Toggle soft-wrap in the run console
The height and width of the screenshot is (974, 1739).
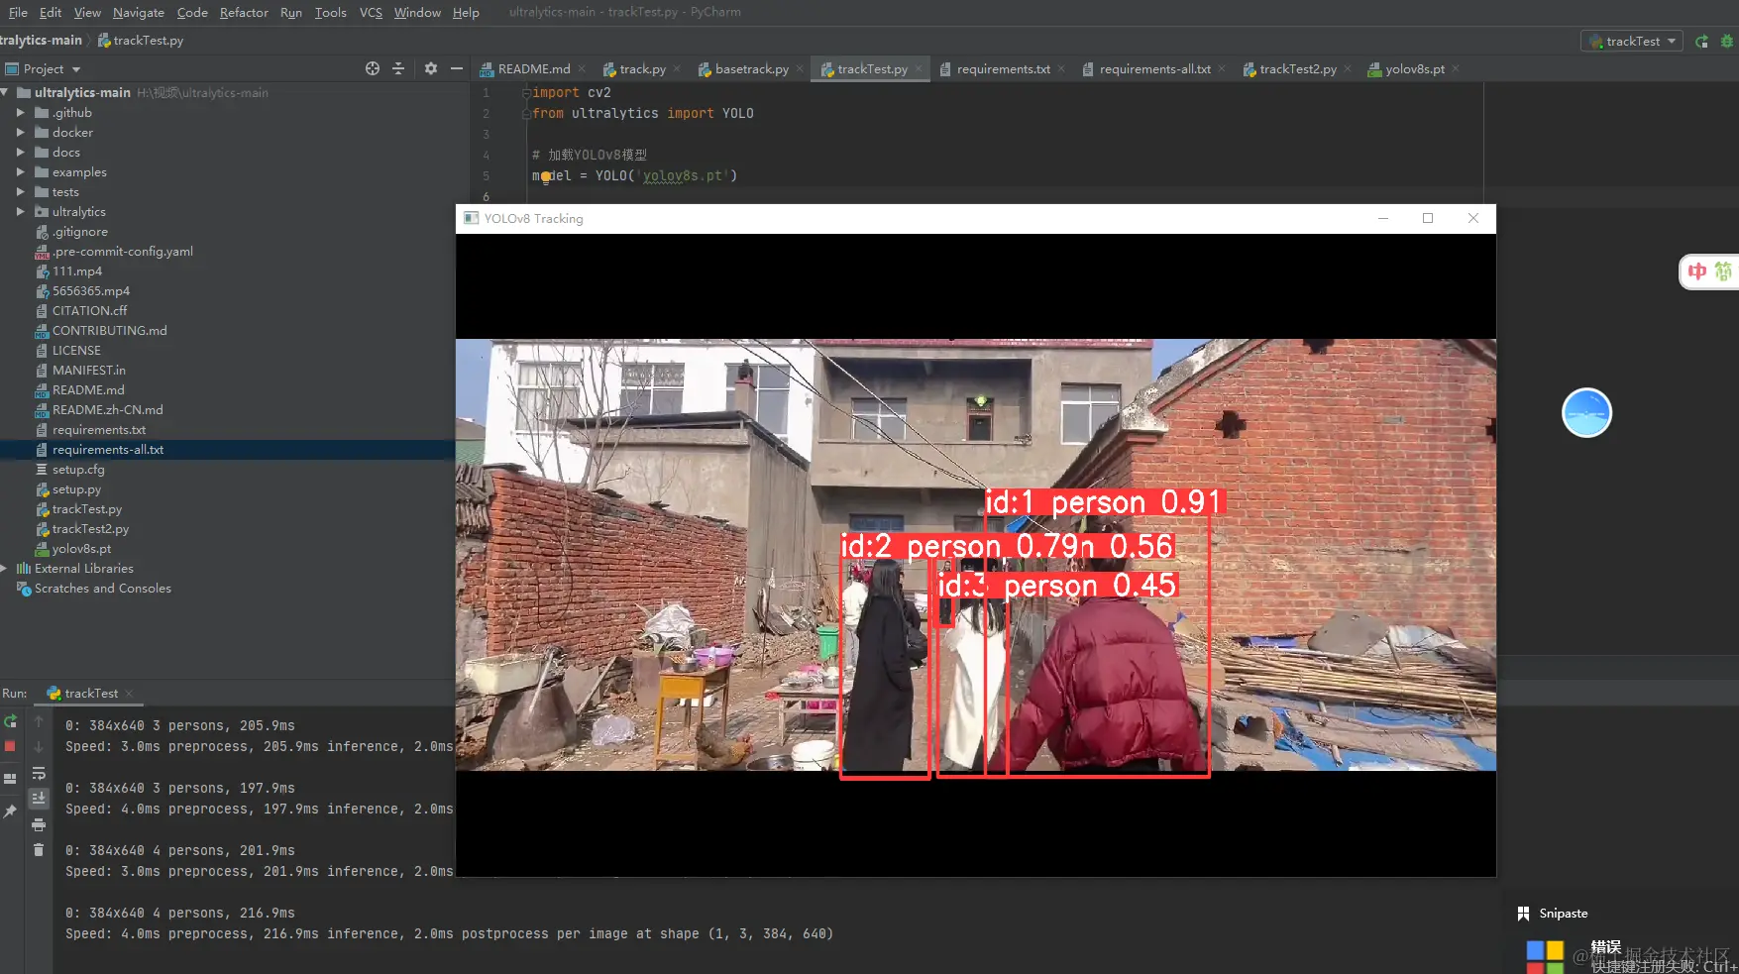pos(39,774)
